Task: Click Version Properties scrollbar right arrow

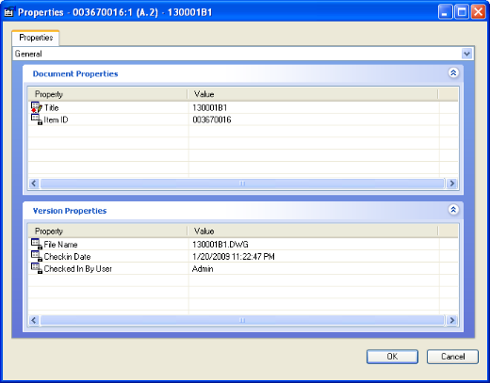Action: 452,320
